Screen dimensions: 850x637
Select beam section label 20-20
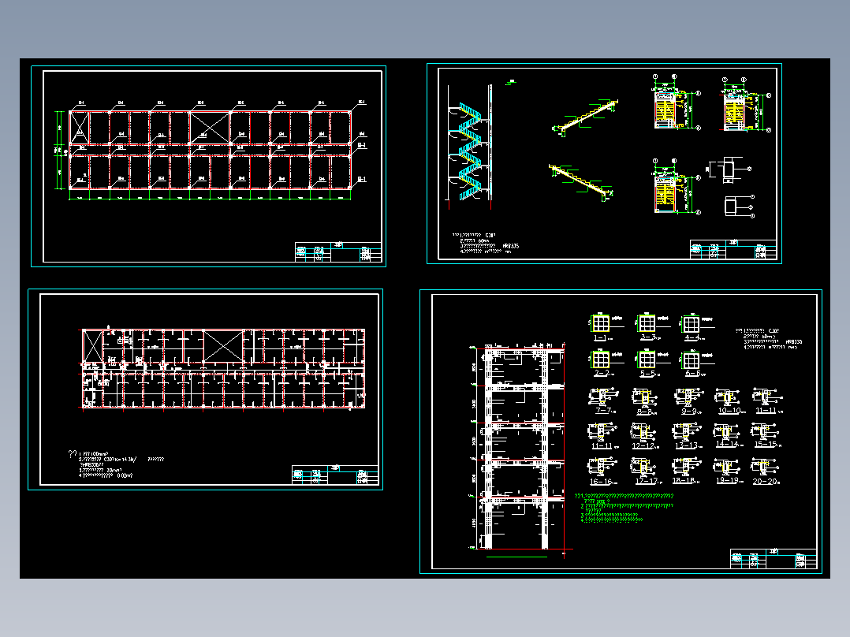766,482
